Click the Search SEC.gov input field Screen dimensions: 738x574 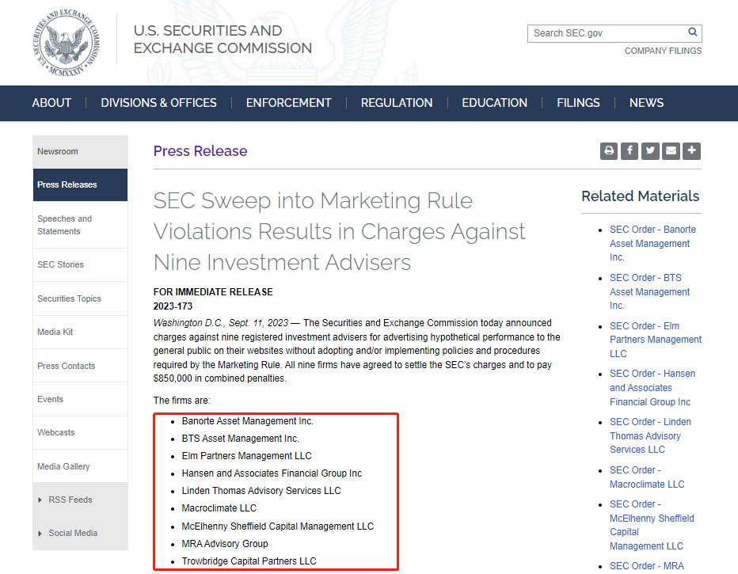pyautogui.click(x=607, y=33)
